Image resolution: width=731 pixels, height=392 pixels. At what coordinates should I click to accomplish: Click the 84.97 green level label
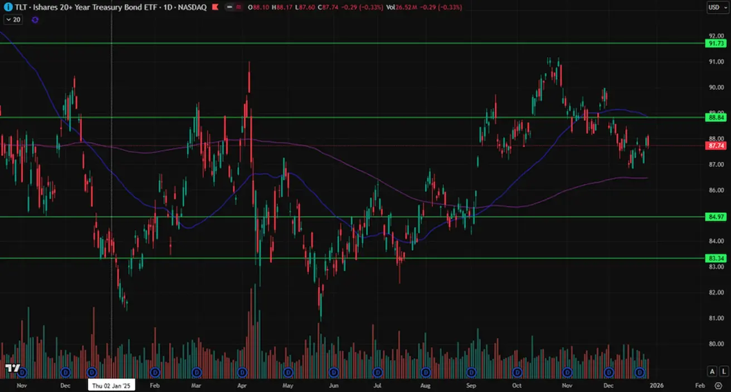pos(716,217)
